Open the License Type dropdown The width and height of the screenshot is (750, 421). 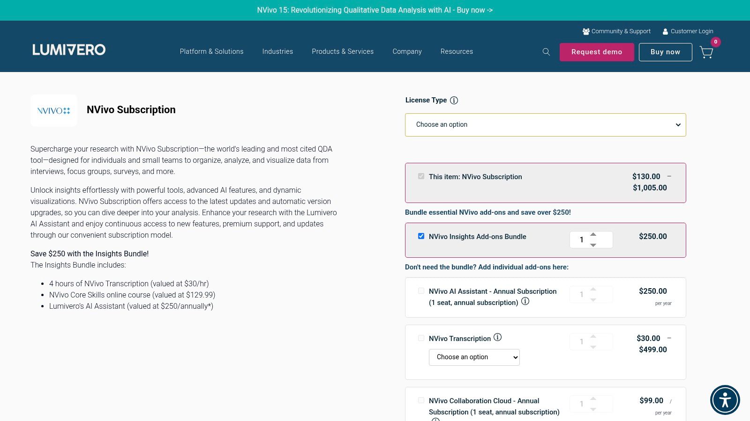(x=545, y=125)
